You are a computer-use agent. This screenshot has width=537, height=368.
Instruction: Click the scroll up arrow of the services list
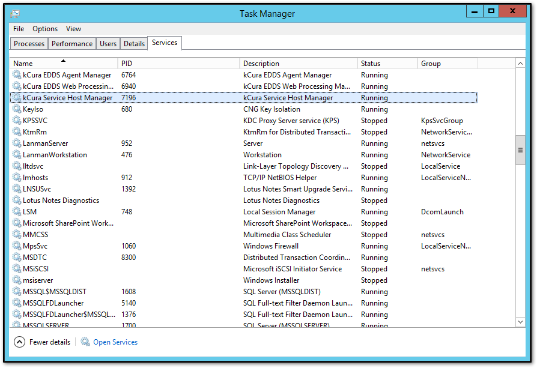520,63
